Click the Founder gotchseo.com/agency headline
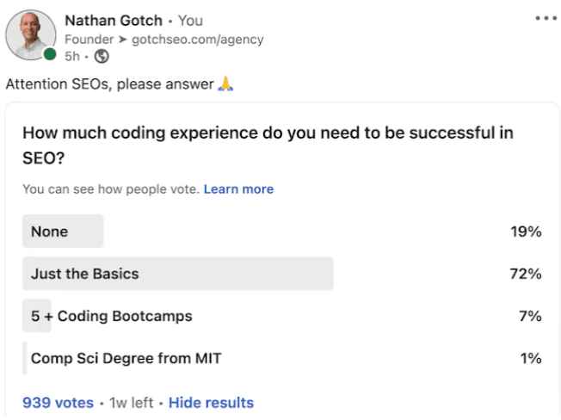Image resolution: width=561 pixels, height=420 pixels. 163,39
